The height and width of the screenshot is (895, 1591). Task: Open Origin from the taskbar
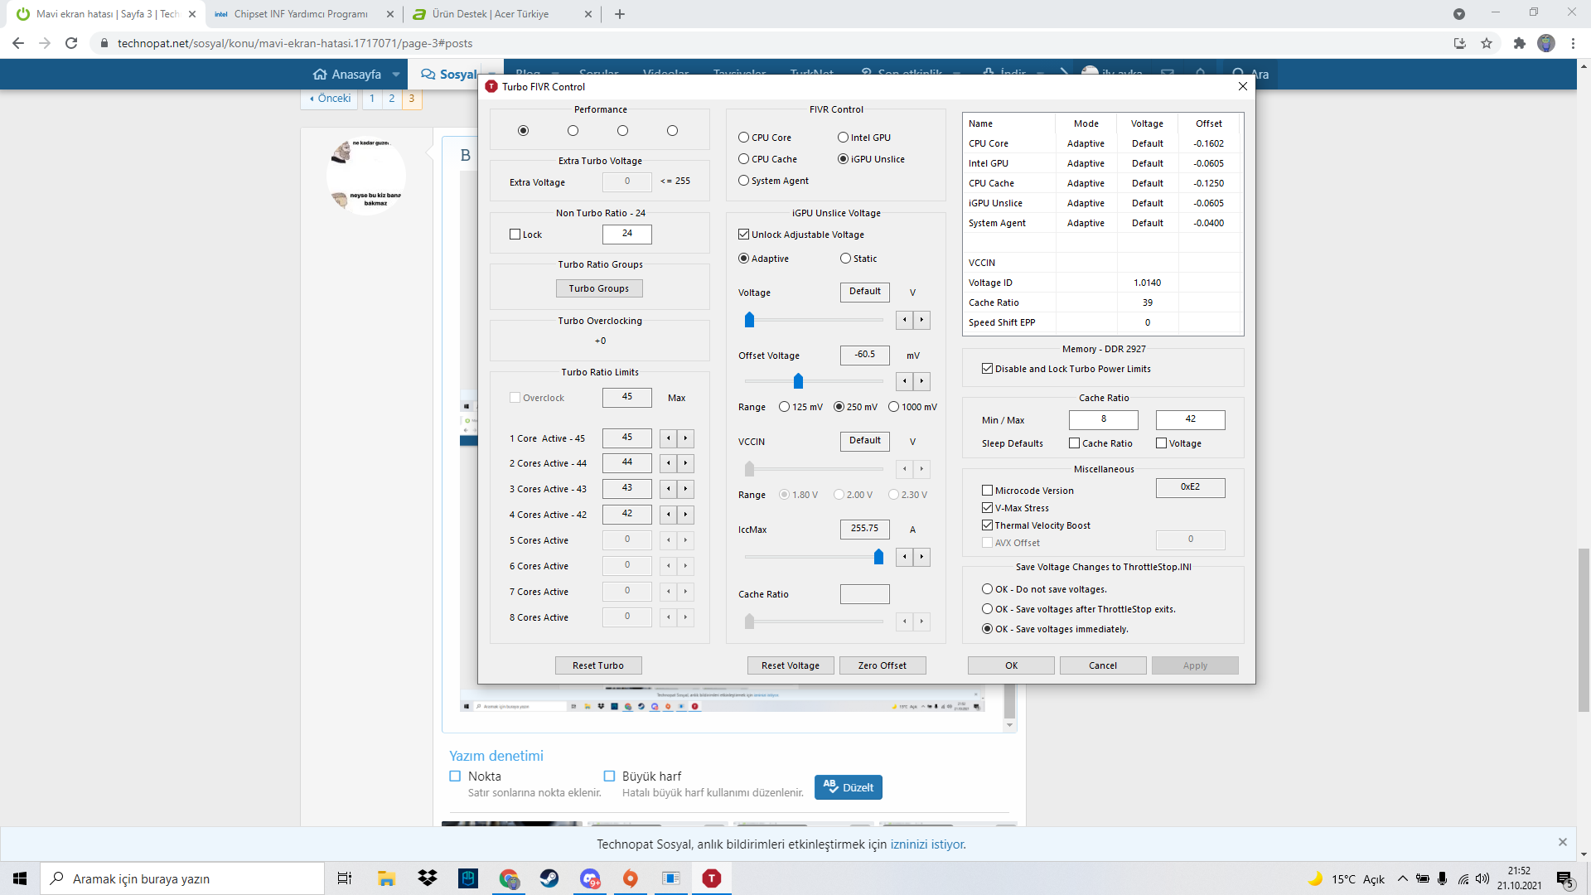[631, 878]
